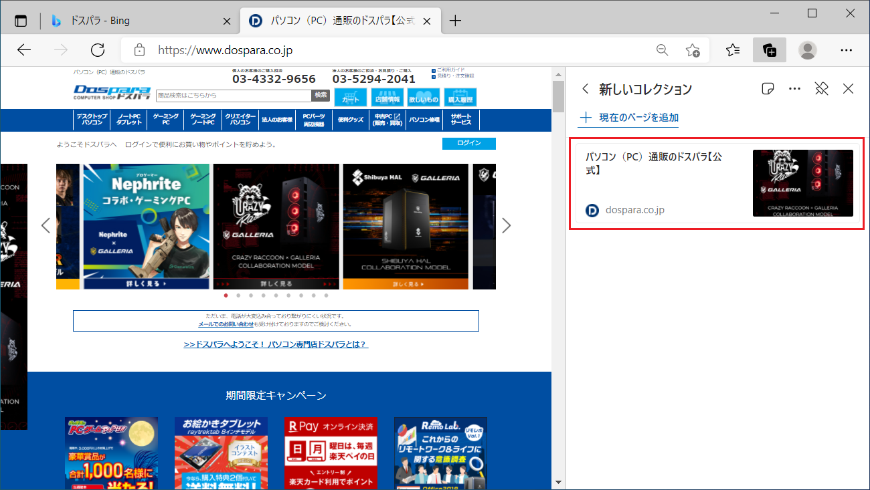This screenshot has width=870, height=490.
Task: Open the Shibuya HAL collaboration banner
Action: coord(406,227)
